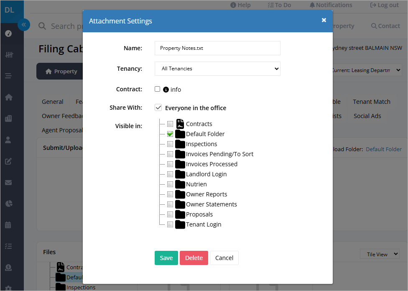
Task: Click the Invoices Processed folder icon
Action: 180,164
